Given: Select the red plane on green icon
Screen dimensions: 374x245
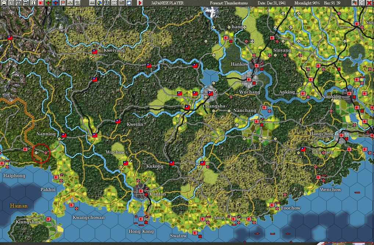Looking at the screenshot, I should (48, 3).
